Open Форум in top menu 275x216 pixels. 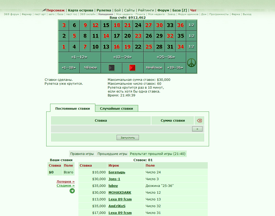click(x=163, y=10)
